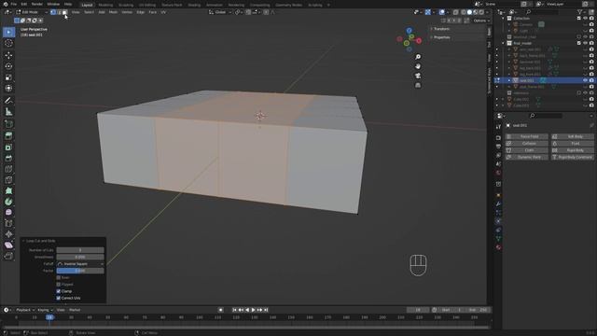Open the Keying dropdown in timeline
This screenshot has width=597, height=336.
(45, 310)
